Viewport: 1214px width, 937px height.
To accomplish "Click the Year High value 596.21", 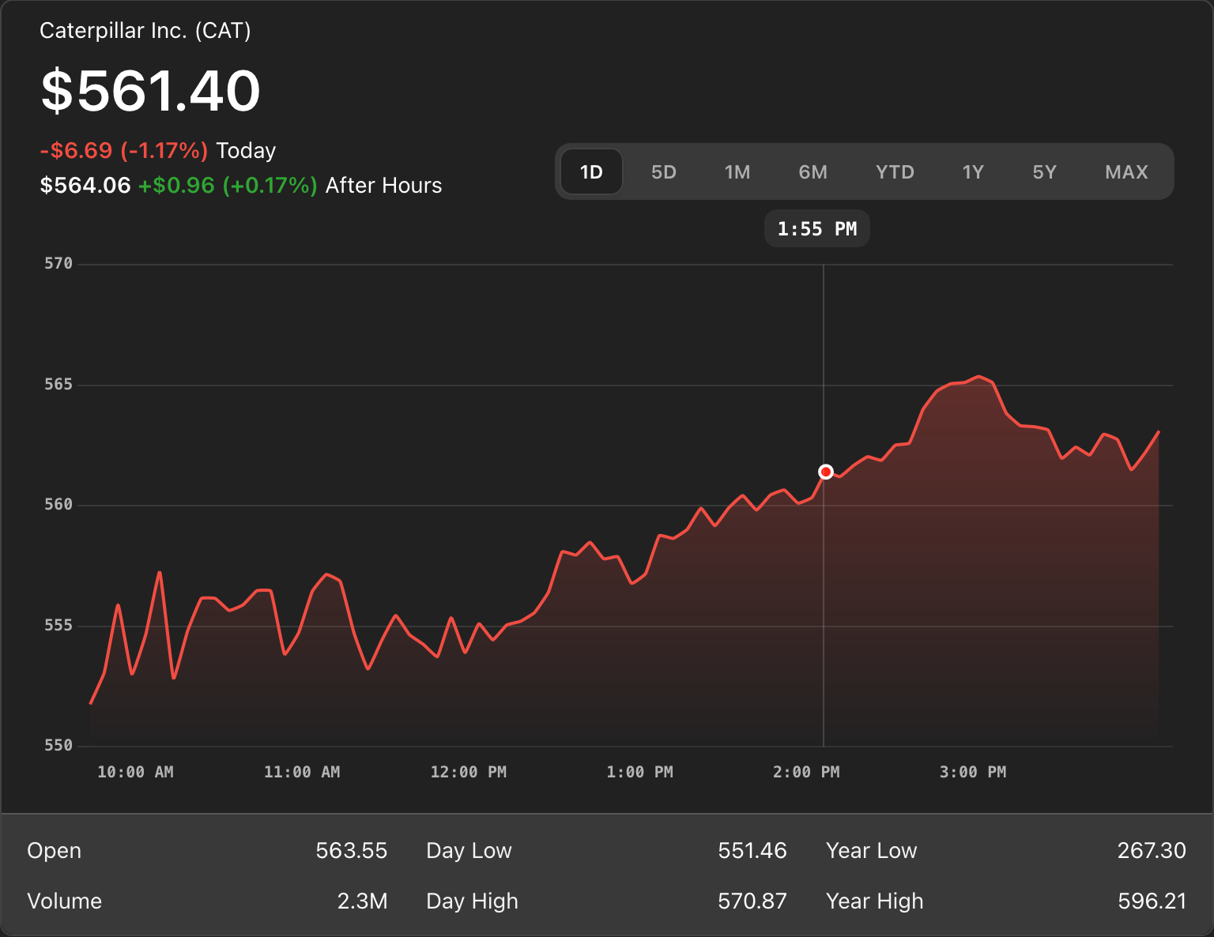I will pyautogui.click(x=1152, y=901).
